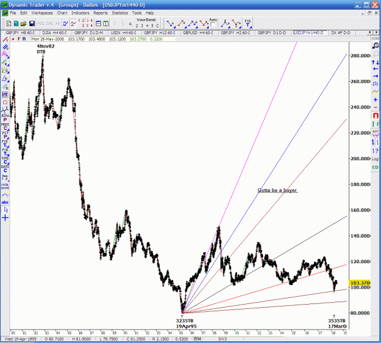
Task: Toggle the F button above chart
Action: point(19,39)
